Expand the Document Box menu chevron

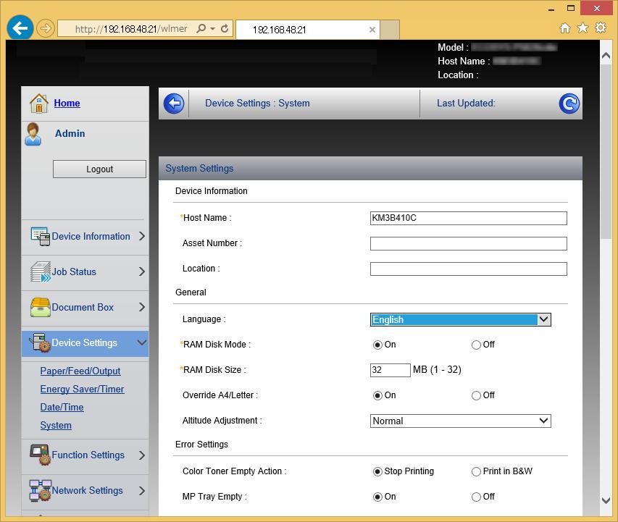142,307
